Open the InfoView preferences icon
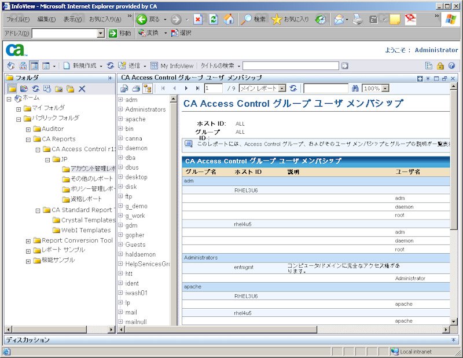The height and width of the screenshot is (358, 463). (428, 65)
